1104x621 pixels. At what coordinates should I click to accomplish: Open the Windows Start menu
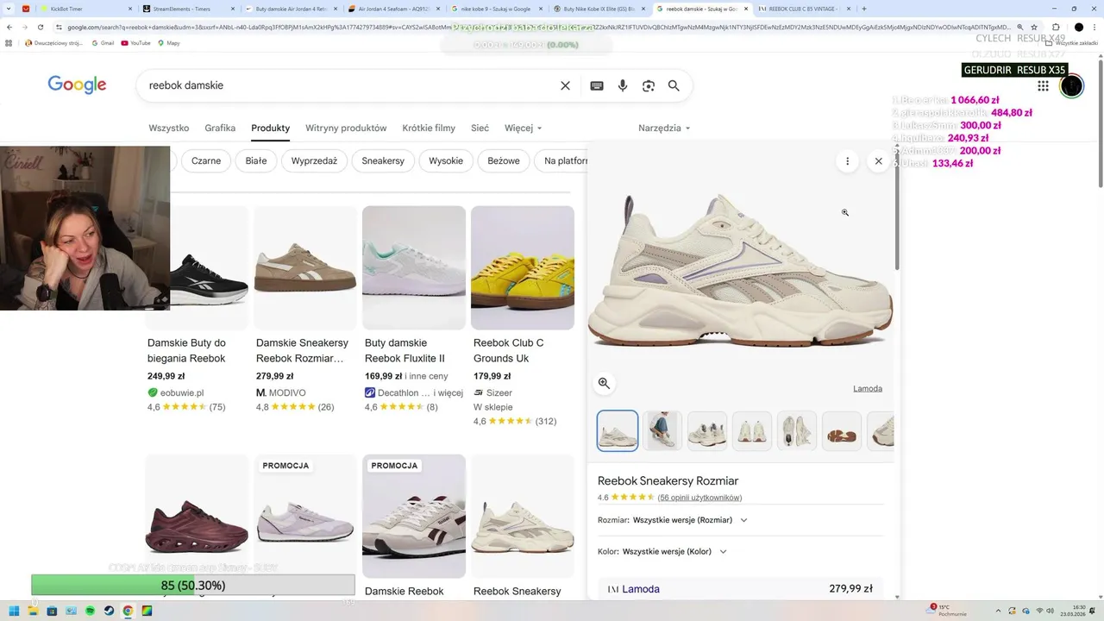15,611
